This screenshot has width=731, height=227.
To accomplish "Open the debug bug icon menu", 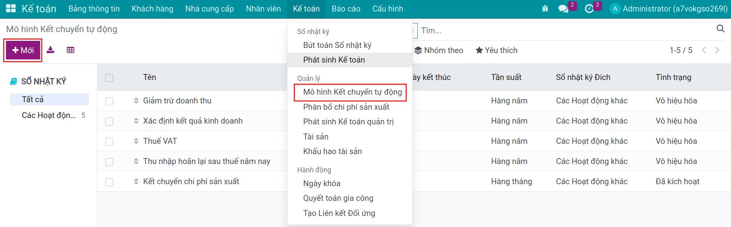I will (x=545, y=9).
